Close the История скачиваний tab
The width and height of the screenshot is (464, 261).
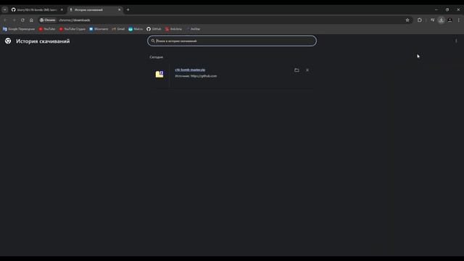click(119, 9)
